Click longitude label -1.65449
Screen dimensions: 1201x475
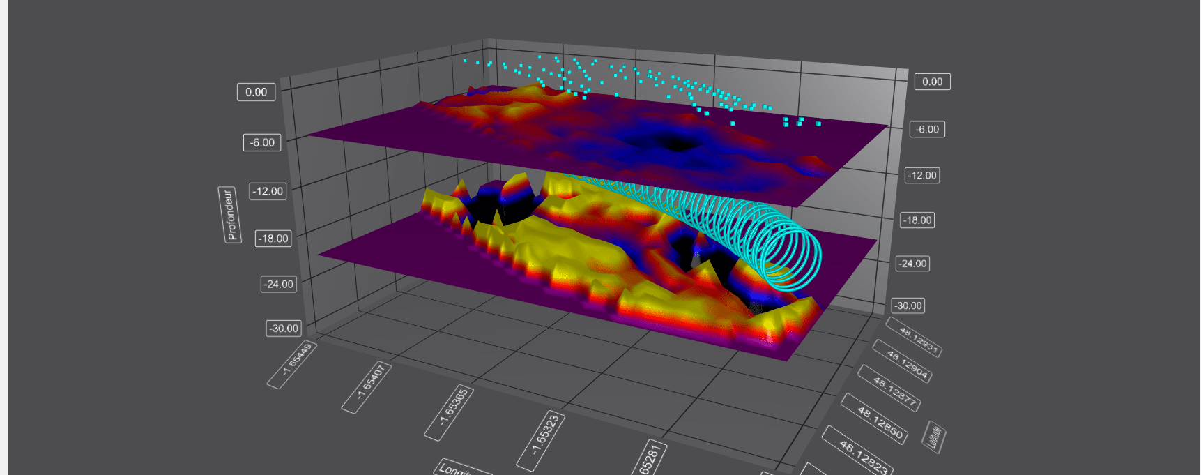tap(293, 364)
